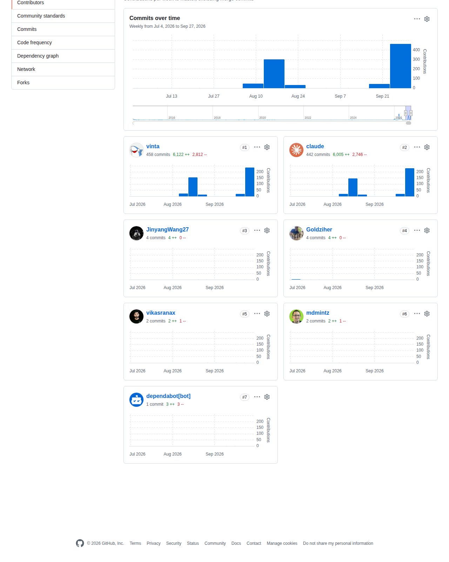Open settings gear for Commits over time chart
The width and height of the screenshot is (449, 562).
click(x=427, y=19)
